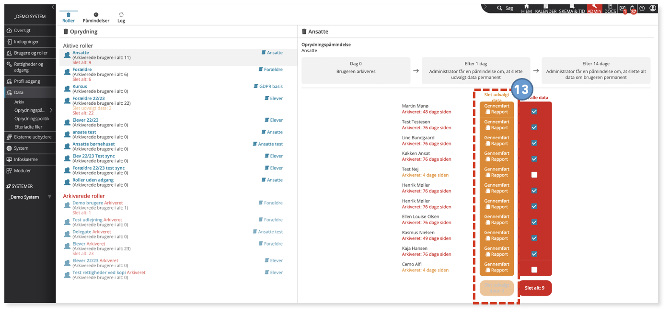Go to HJEM home icon
The height and width of the screenshot is (315, 670).
click(527, 9)
